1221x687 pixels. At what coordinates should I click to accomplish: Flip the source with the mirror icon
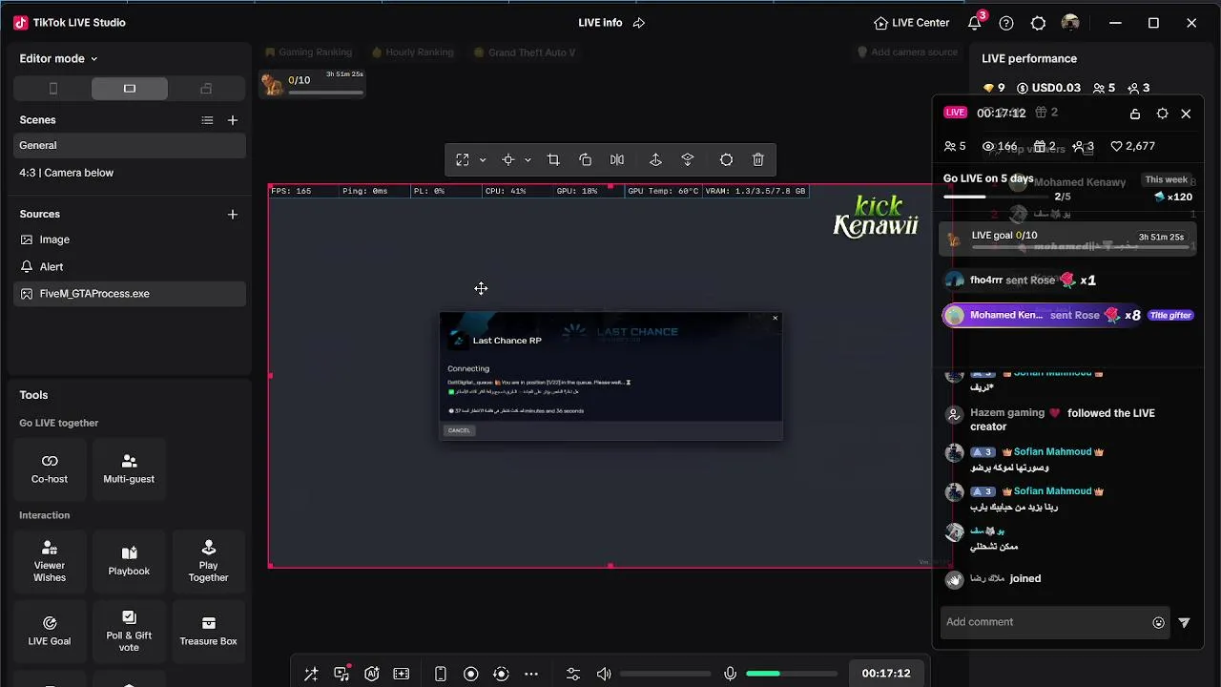coord(617,160)
